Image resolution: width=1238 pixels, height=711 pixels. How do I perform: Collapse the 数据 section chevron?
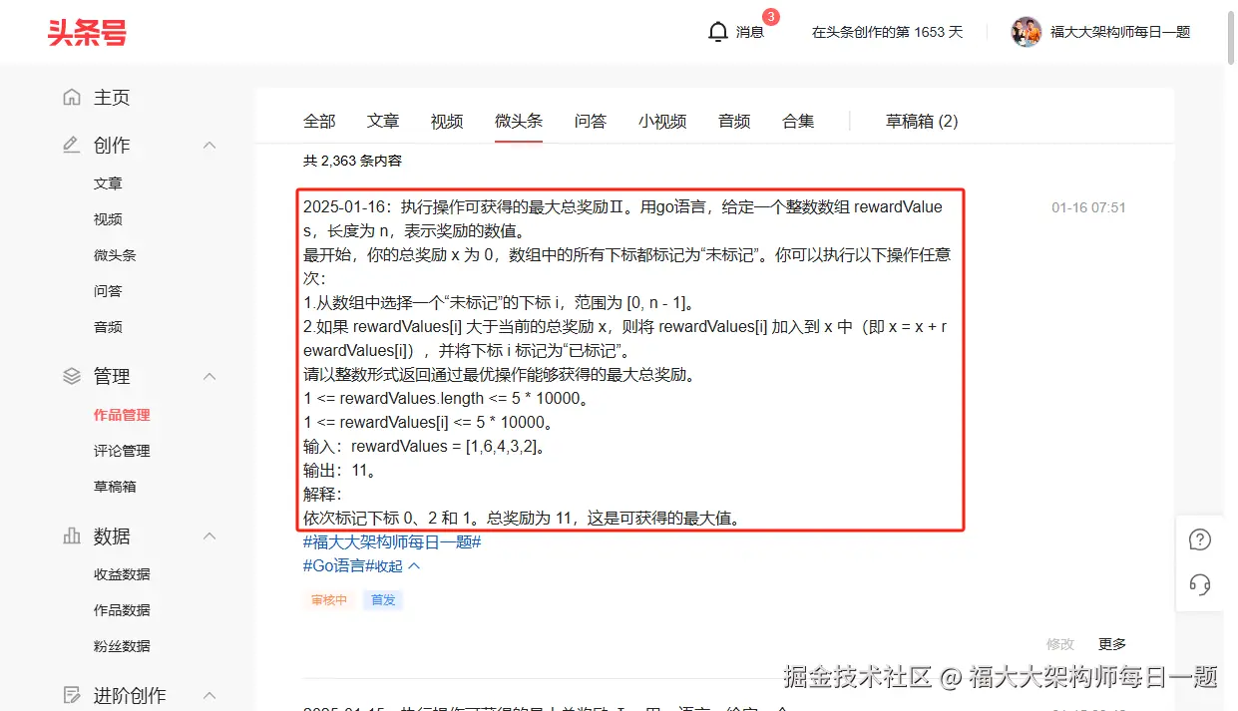(x=209, y=535)
